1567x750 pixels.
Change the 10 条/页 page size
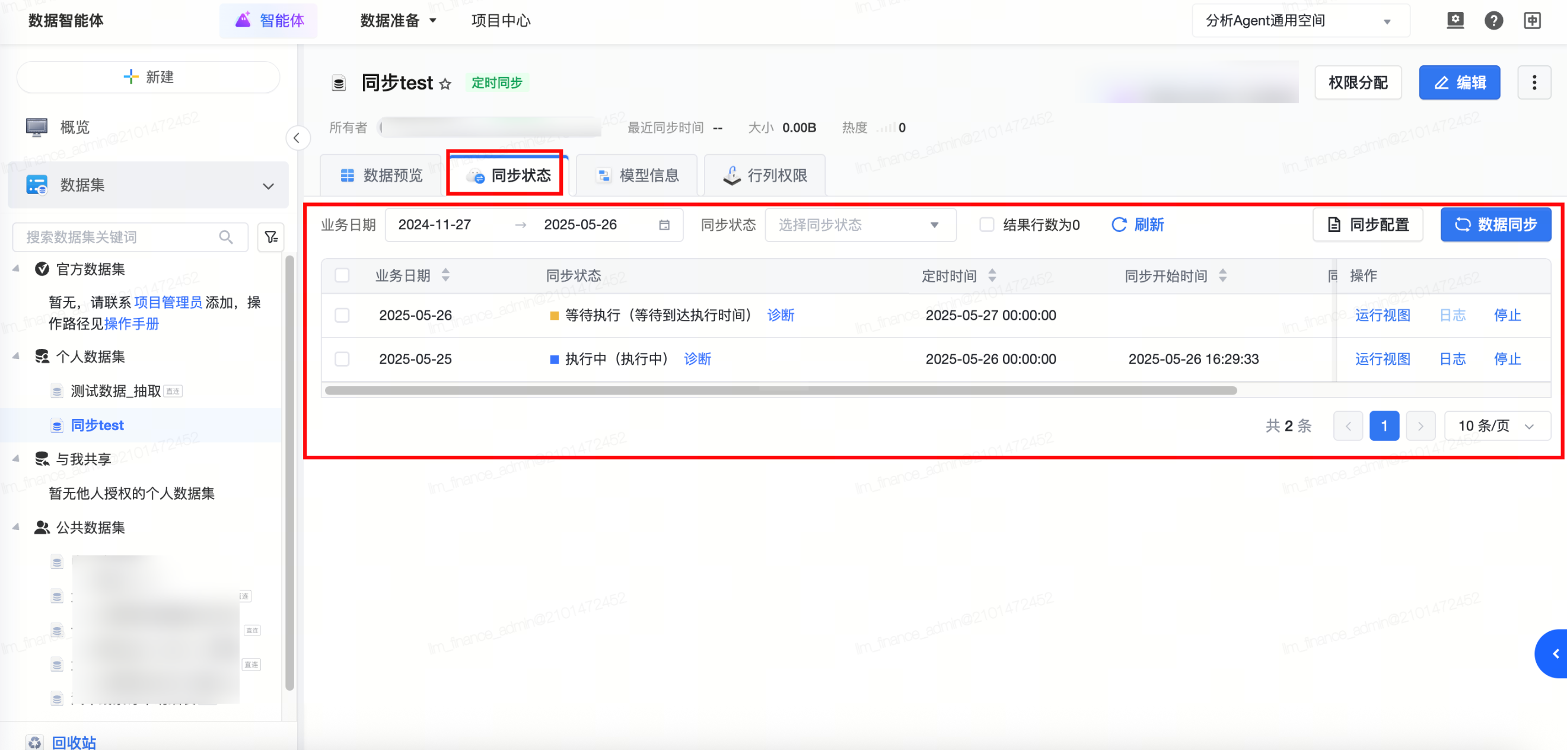click(x=1496, y=425)
